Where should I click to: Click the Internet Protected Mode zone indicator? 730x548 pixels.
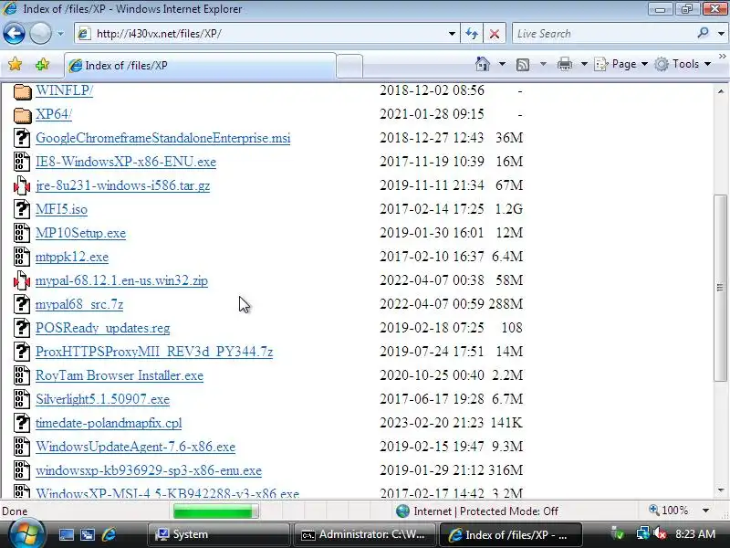tap(477, 511)
